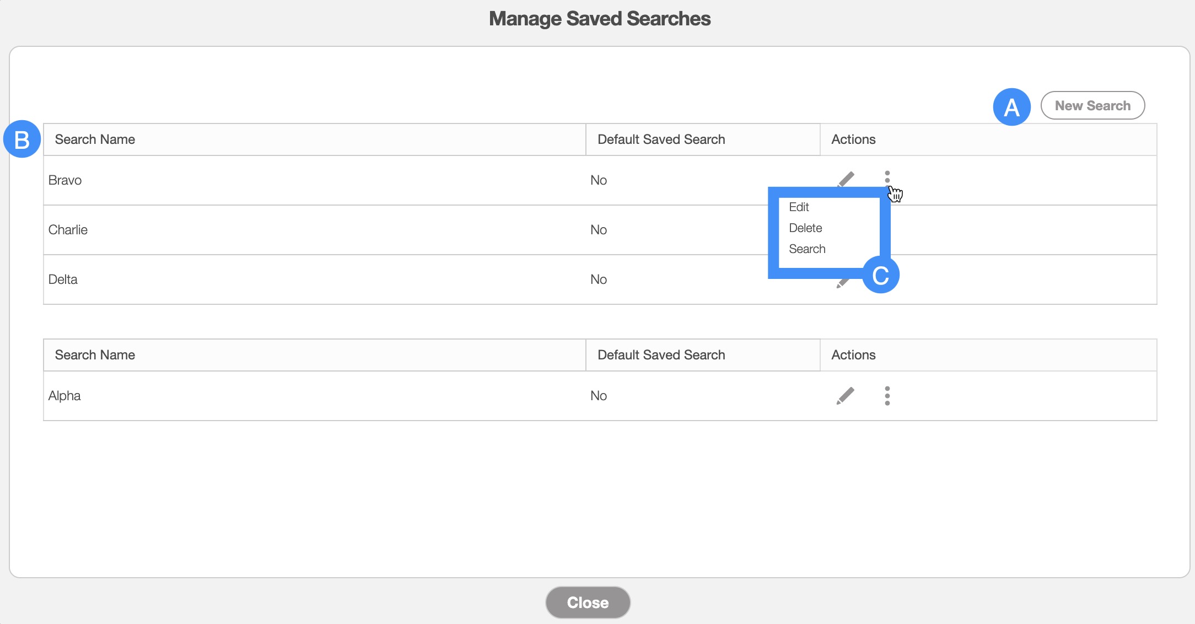This screenshot has height=624, width=1195.
Task: Select the Charlie saved search name
Action: 68,230
